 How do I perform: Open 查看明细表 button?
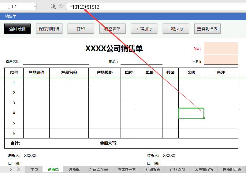[207, 29]
